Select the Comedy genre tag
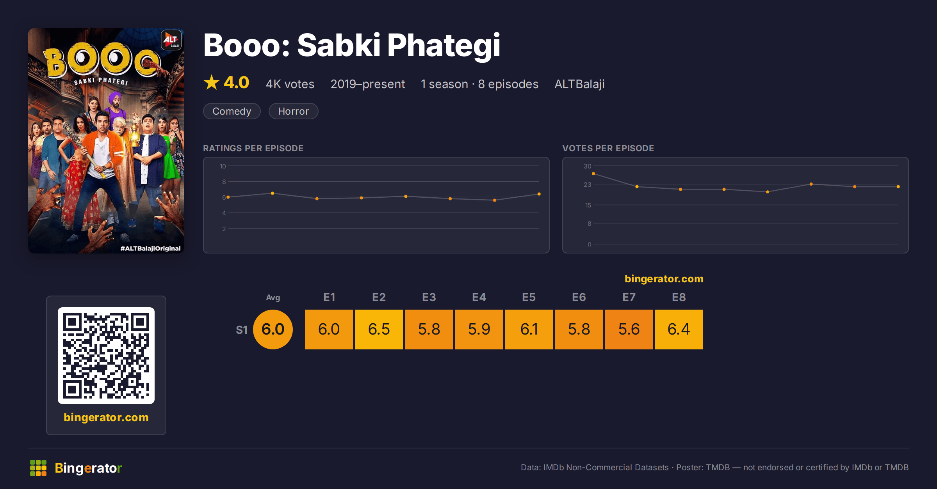This screenshot has height=489, width=937. (232, 111)
